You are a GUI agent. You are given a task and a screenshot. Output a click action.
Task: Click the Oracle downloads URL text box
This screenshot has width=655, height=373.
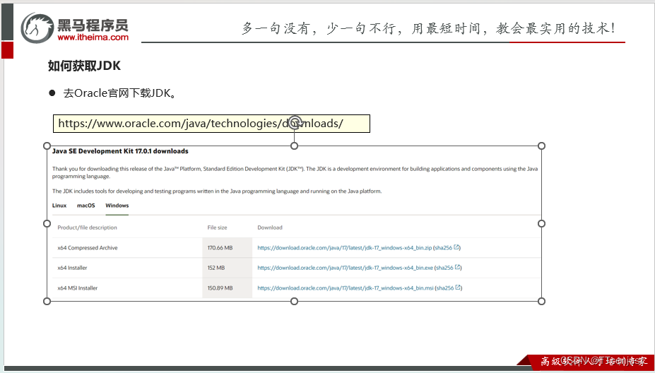[x=211, y=124]
